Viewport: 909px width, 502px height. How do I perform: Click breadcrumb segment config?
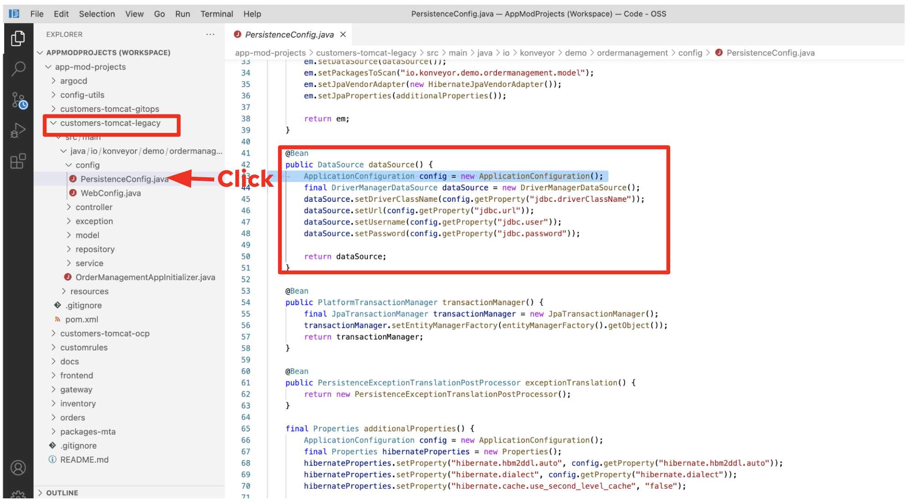(x=690, y=53)
